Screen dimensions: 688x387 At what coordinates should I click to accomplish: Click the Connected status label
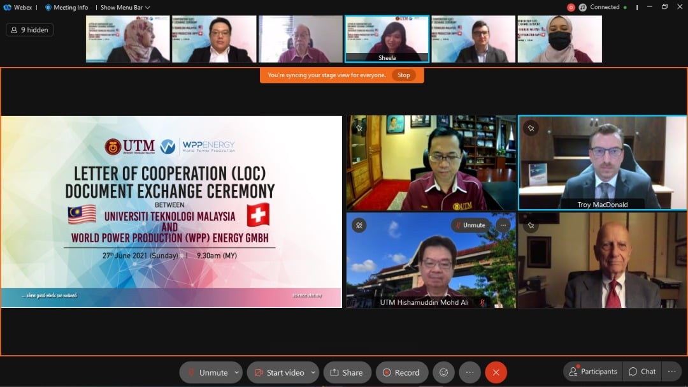[x=605, y=7]
